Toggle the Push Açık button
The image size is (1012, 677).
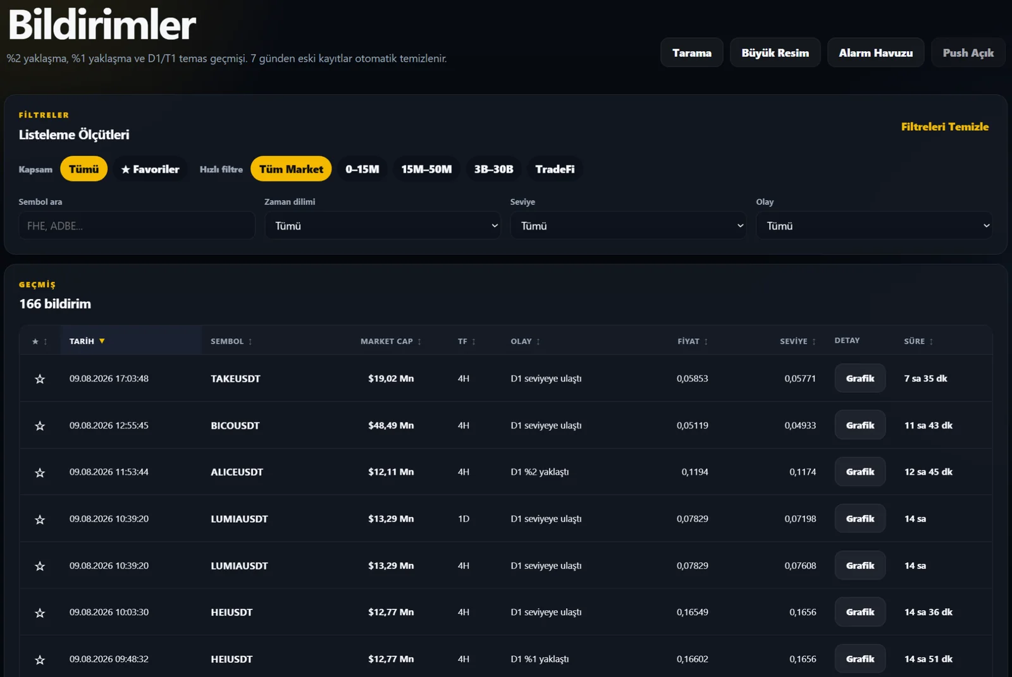[x=968, y=52]
